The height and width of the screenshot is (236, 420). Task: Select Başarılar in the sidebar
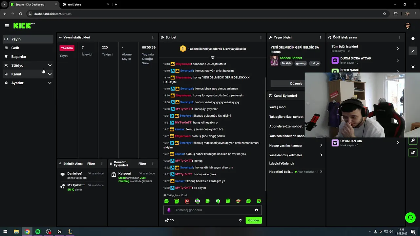(28, 57)
